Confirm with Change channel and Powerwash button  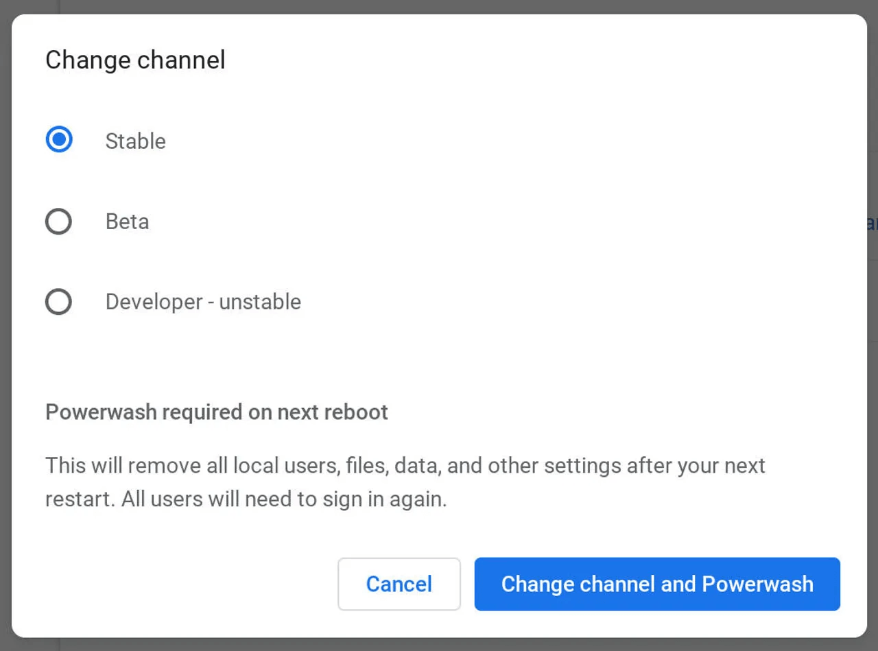[x=656, y=584]
